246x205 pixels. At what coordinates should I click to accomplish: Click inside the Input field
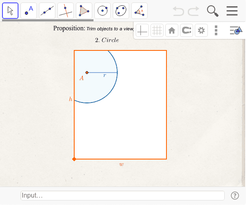pyautogui.click(x=123, y=196)
